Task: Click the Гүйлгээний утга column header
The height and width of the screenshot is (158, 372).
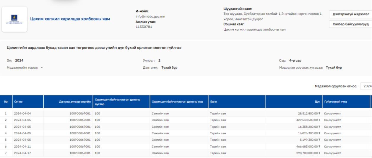Action: tap(335, 102)
